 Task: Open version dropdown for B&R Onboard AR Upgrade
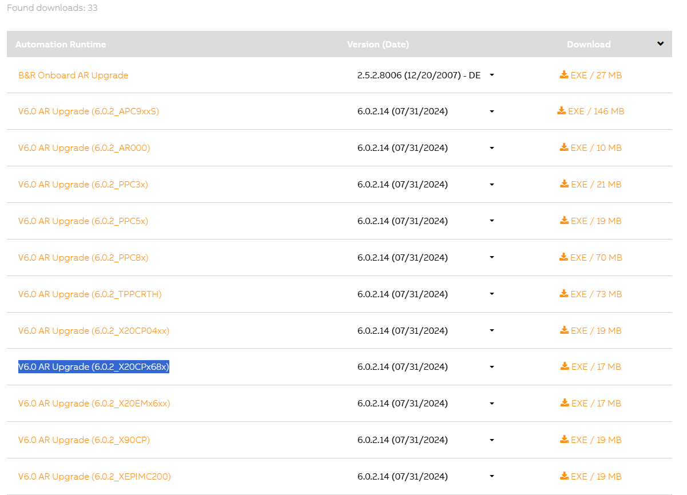491,75
